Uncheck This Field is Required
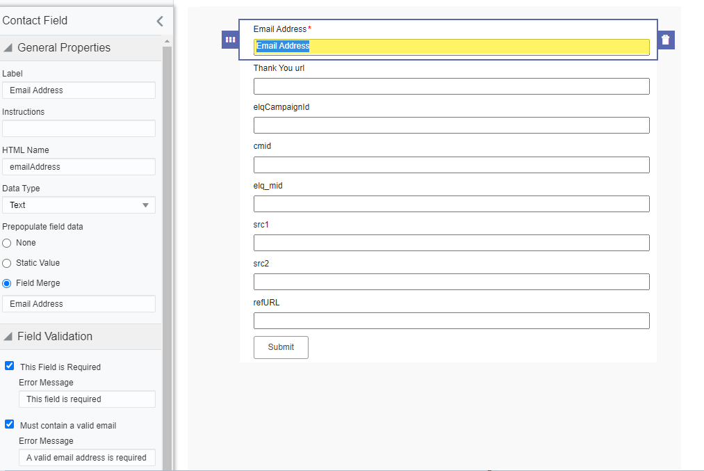Image resolution: width=704 pixels, height=471 pixels. pos(10,366)
